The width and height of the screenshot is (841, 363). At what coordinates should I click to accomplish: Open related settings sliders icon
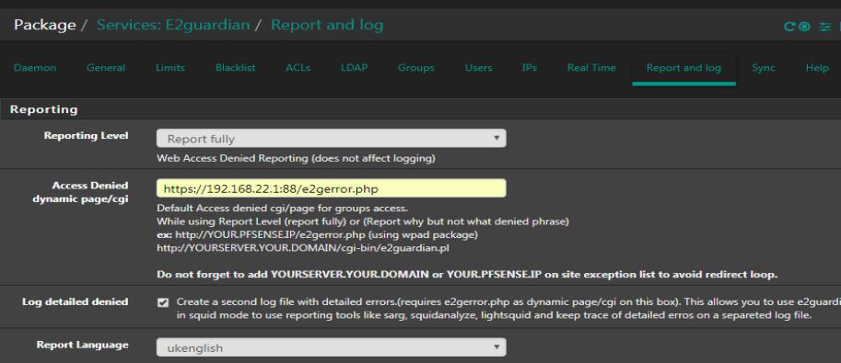pyautogui.click(x=825, y=27)
